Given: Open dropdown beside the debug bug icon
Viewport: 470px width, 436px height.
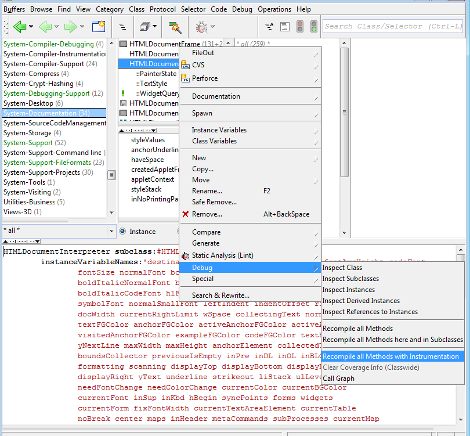Looking at the screenshot, I should coord(212,26).
